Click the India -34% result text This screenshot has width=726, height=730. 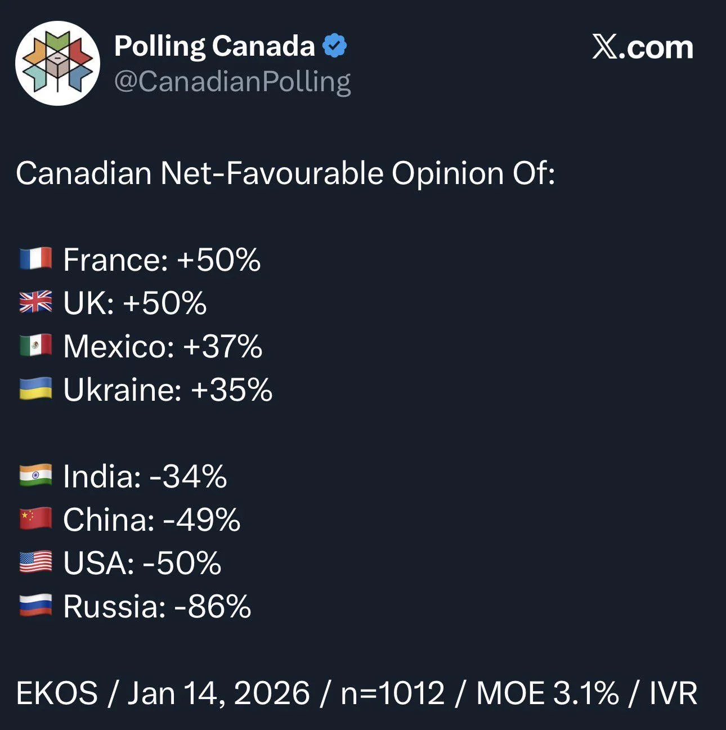pos(145,476)
